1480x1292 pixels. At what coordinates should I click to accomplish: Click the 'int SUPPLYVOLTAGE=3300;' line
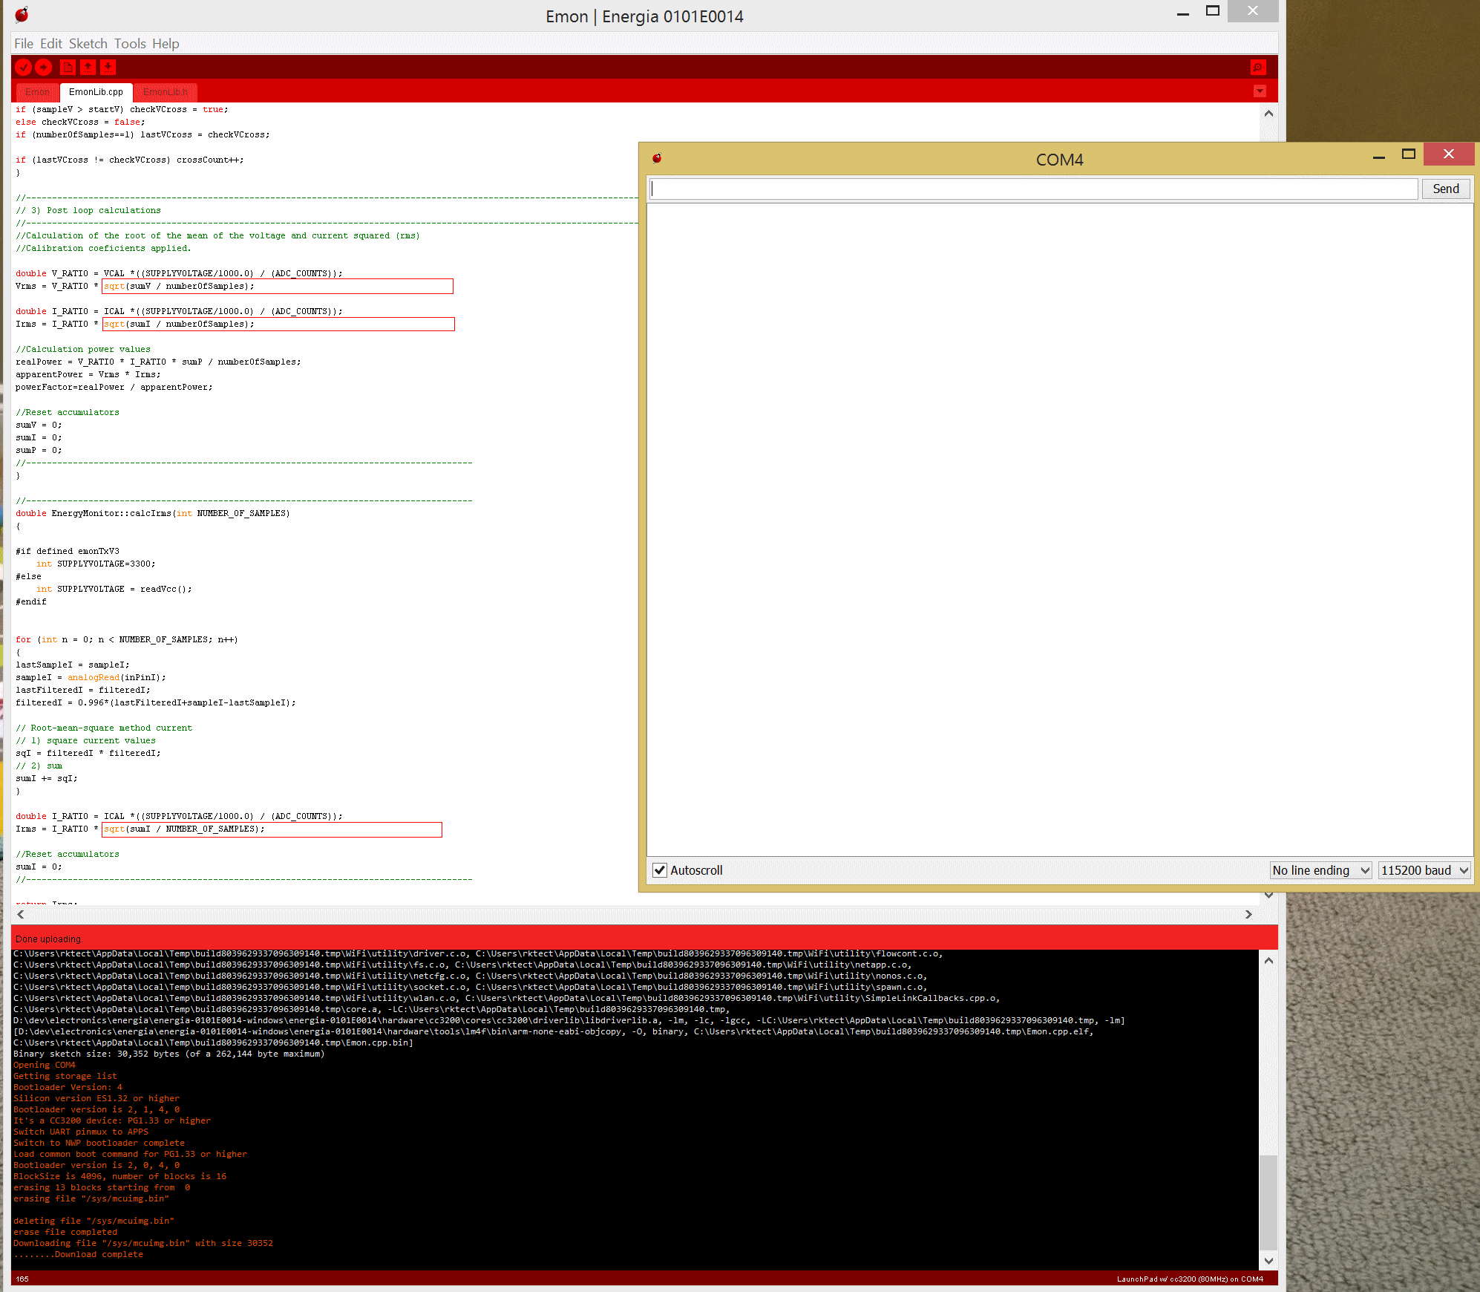pos(96,564)
